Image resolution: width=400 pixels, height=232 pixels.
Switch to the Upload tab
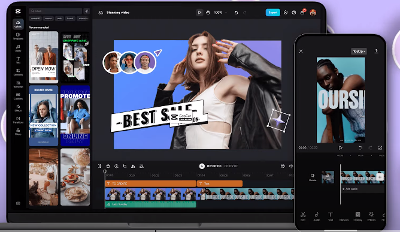tap(18, 24)
